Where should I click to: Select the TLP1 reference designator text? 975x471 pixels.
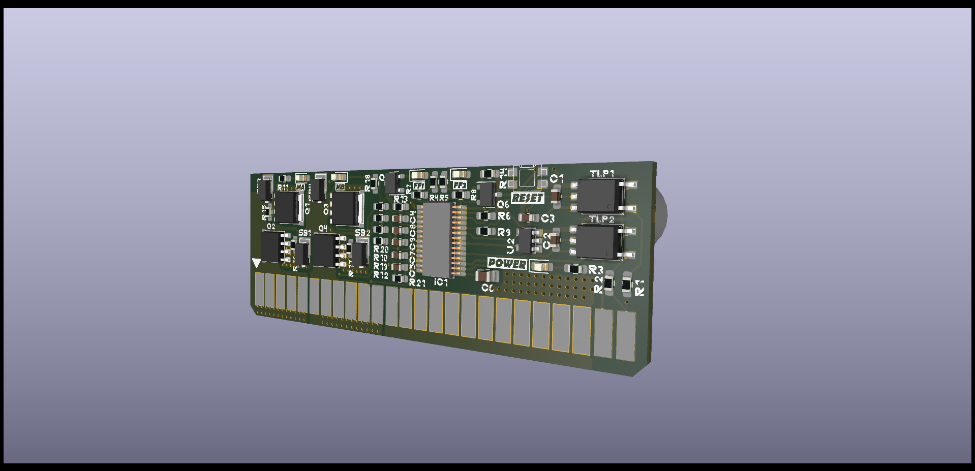(x=601, y=172)
